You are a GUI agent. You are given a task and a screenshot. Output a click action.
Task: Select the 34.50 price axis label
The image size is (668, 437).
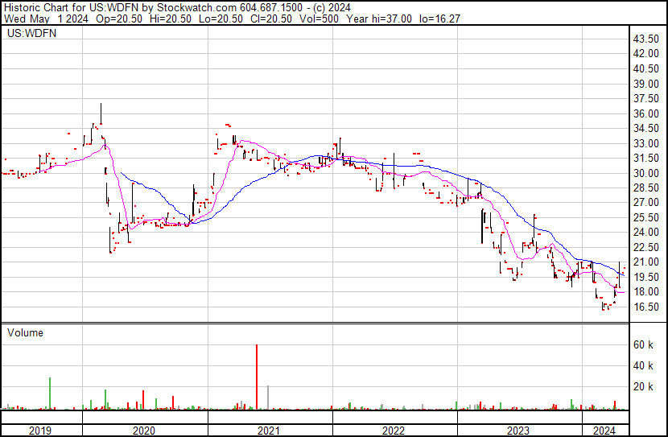pos(645,128)
